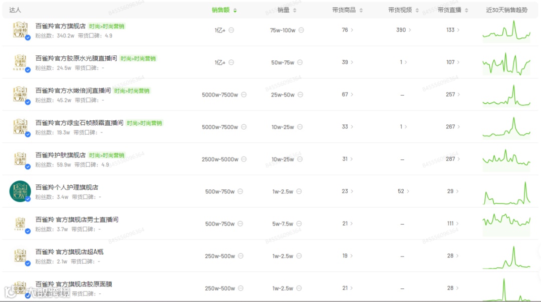Screen dimensions: 541x302
Task: Open the 267 live streams entry
Action: pyautogui.click(x=453, y=126)
